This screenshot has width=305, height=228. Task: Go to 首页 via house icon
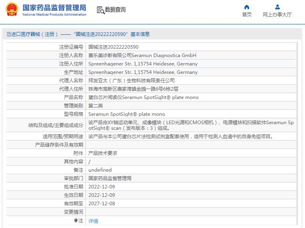point(247,7)
